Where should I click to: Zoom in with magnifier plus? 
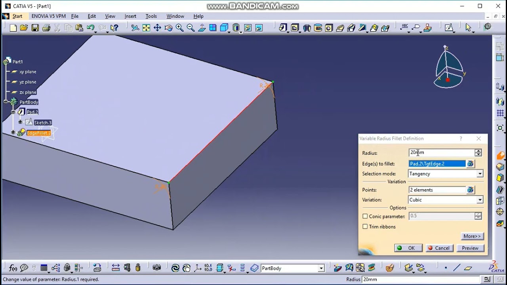coord(179,28)
